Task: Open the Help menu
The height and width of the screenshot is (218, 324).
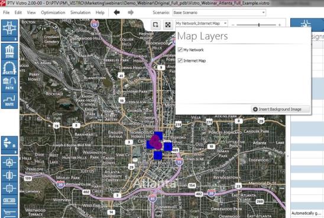Action: [100, 12]
